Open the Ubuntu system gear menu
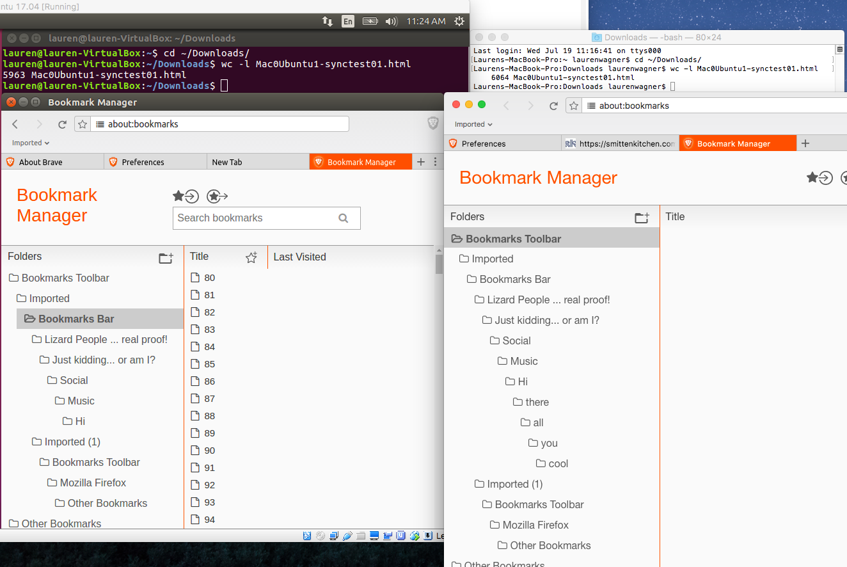 459,21
